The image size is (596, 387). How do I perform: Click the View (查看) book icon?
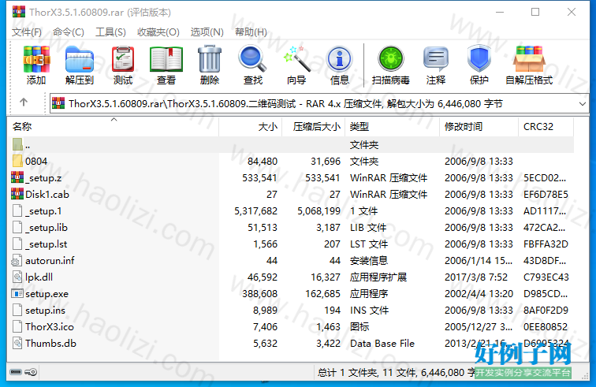coord(166,59)
